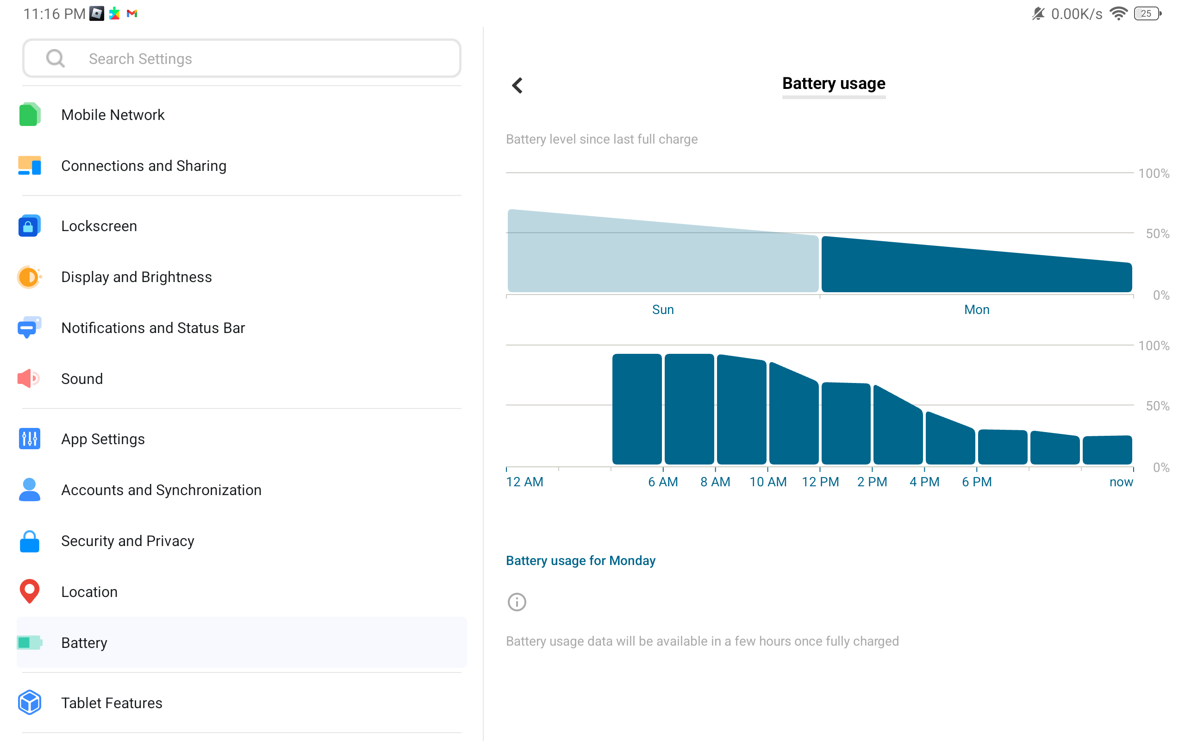Image resolution: width=1185 pixels, height=741 pixels.
Task: Open Display and Brightness icon
Action: [29, 277]
